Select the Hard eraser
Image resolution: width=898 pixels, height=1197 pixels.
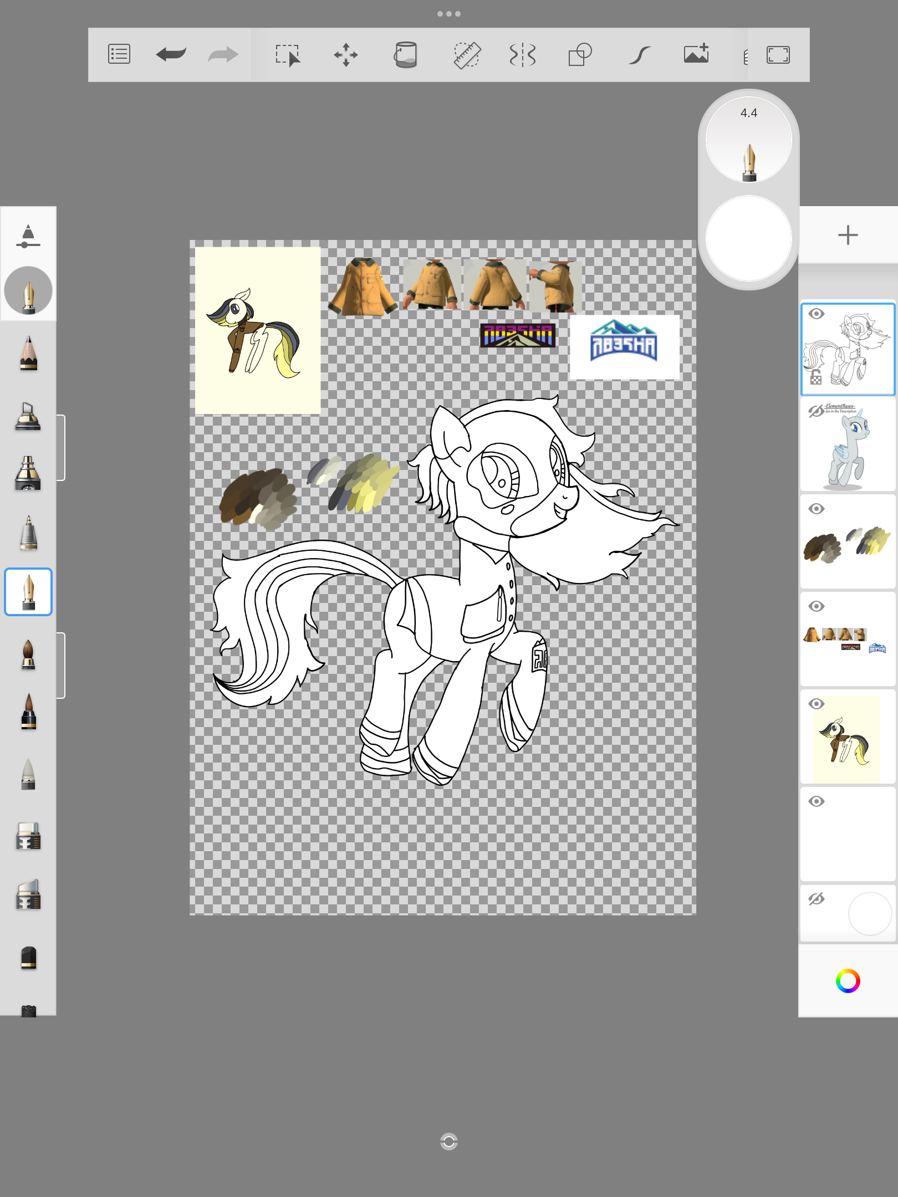28,836
